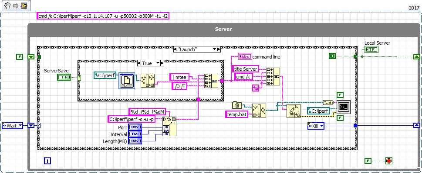Go to the next case after "Launch"
This screenshot has width=422, height=173.
pyautogui.click(x=219, y=49)
